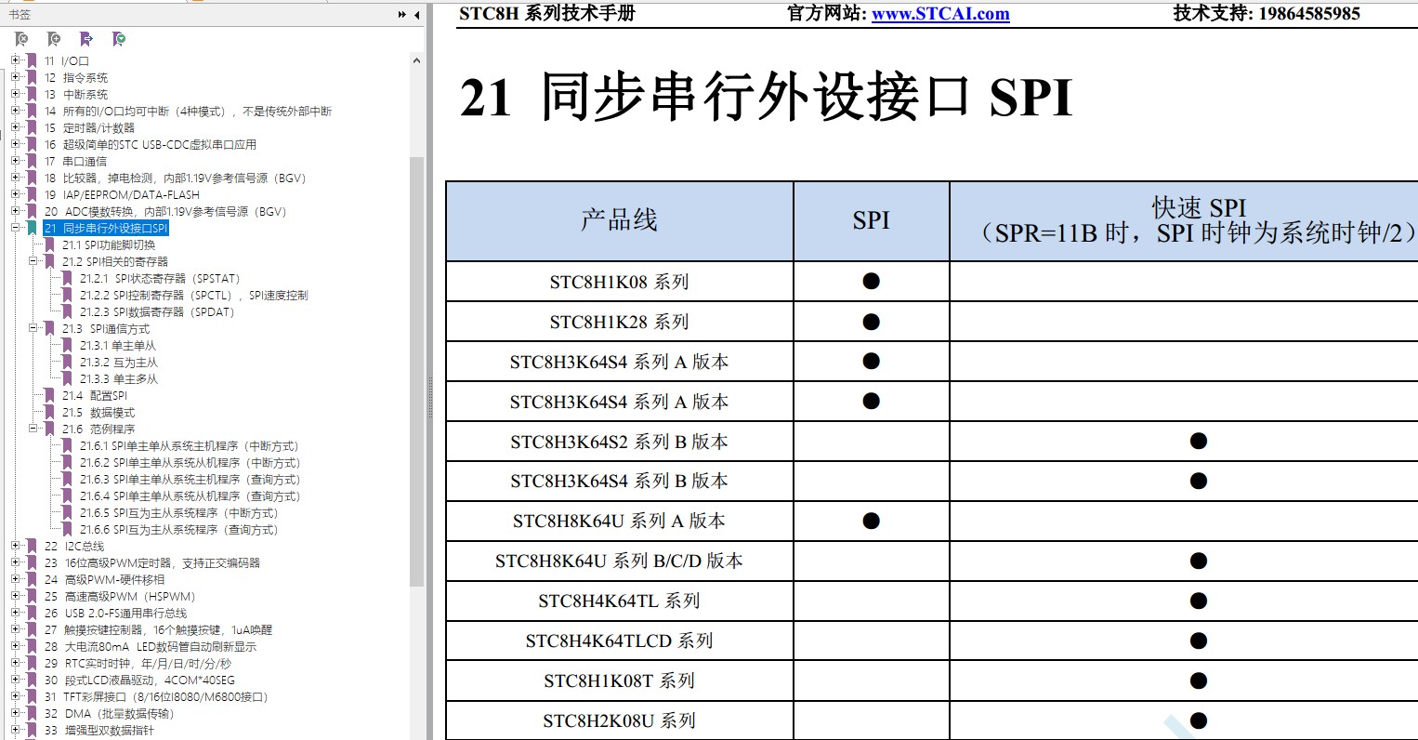Collapse the 21.6 范例程序 node
Screen dimensions: 1418x740
(33, 429)
